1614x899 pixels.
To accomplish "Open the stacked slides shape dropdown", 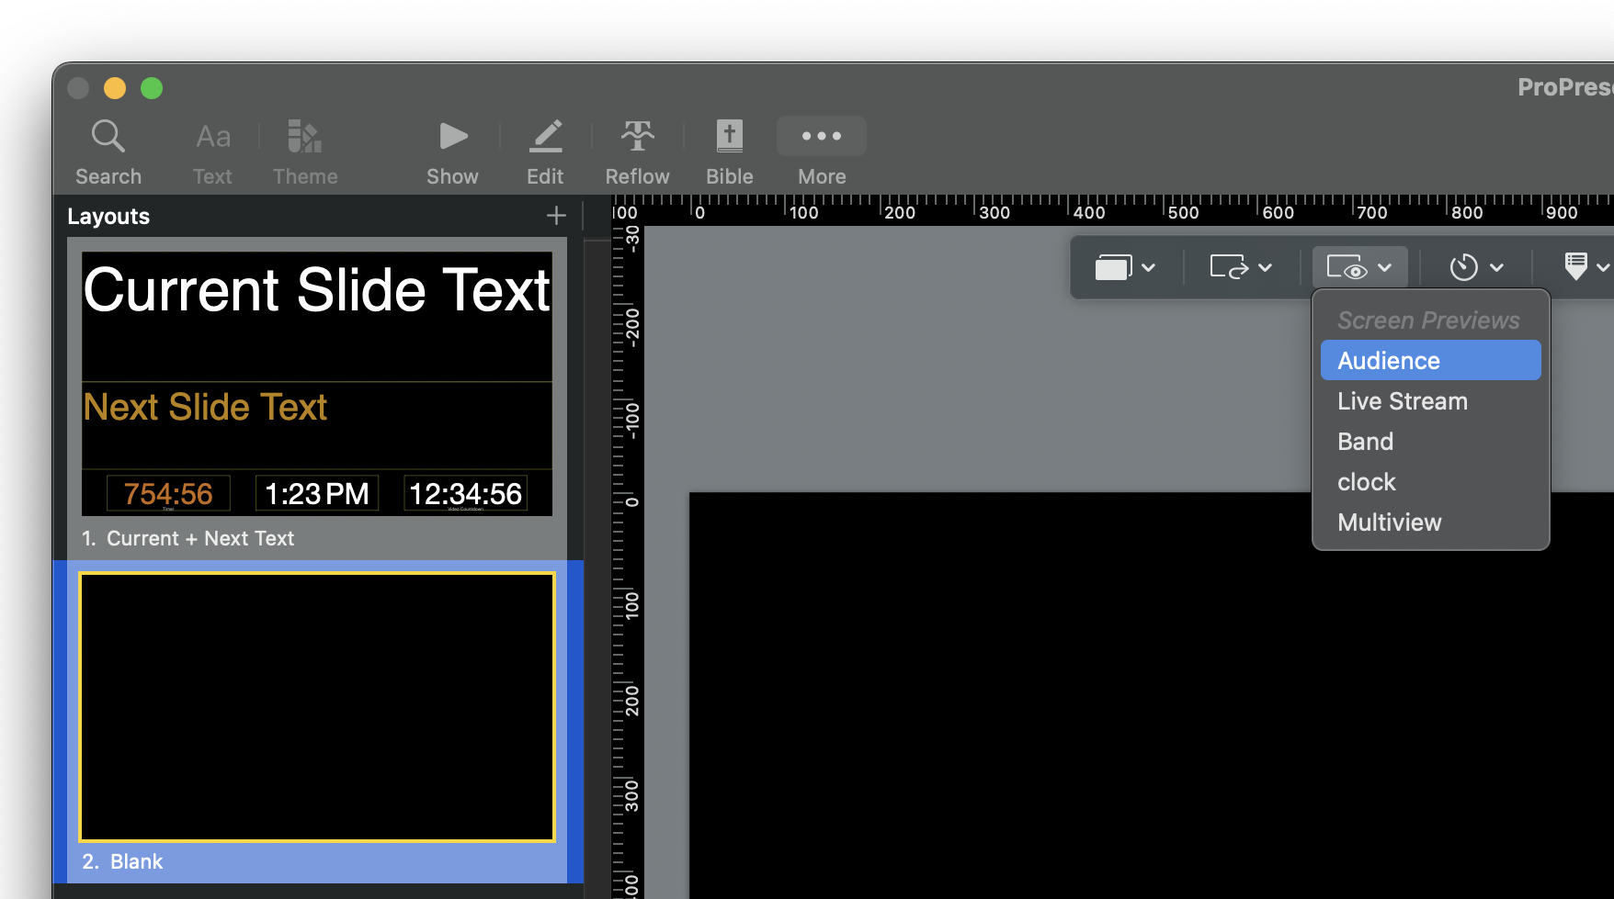I will [1124, 267].
